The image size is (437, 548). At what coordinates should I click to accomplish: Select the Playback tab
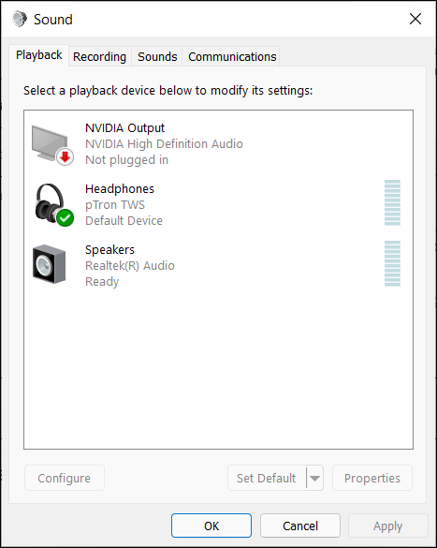pos(39,55)
